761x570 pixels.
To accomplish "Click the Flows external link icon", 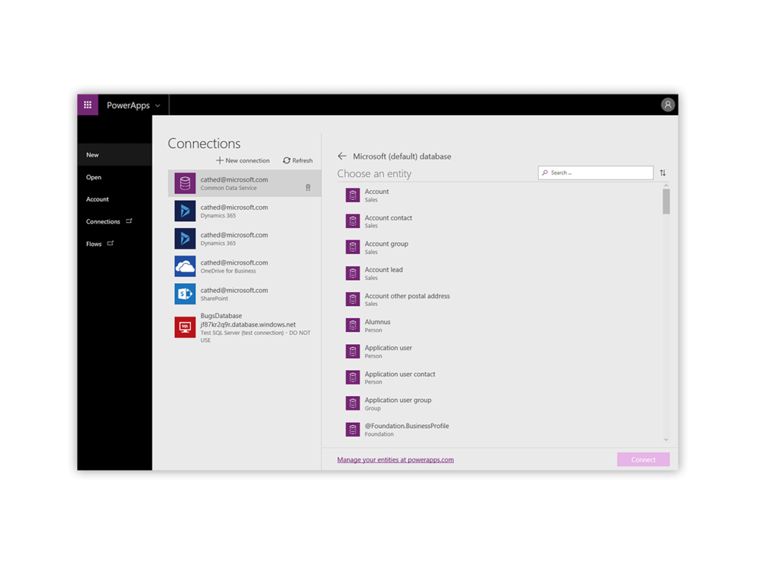I will click(x=111, y=243).
